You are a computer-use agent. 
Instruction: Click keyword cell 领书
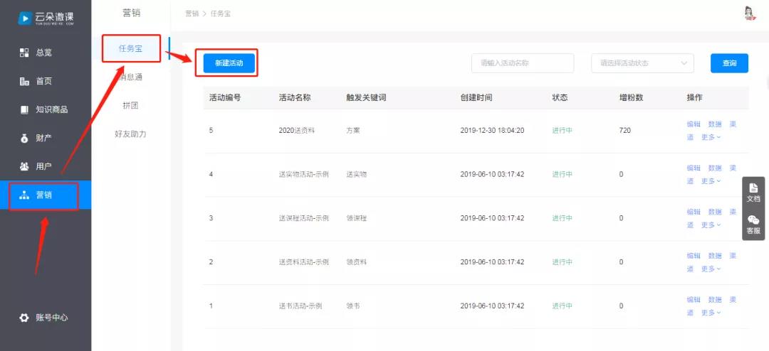tap(353, 306)
